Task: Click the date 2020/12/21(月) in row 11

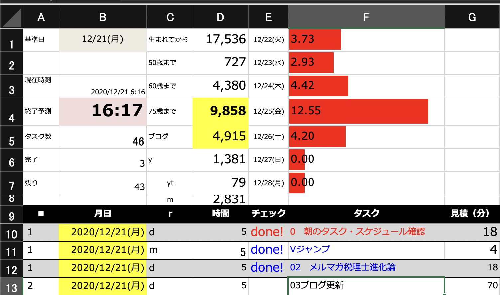Action: tap(103, 250)
